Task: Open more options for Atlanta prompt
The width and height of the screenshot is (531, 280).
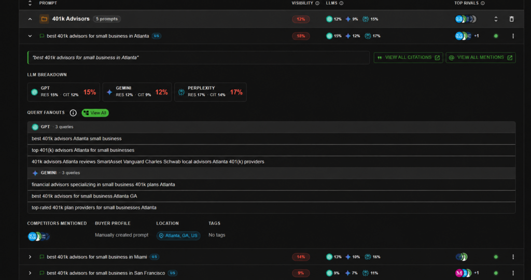Action: pyautogui.click(x=513, y=36)
